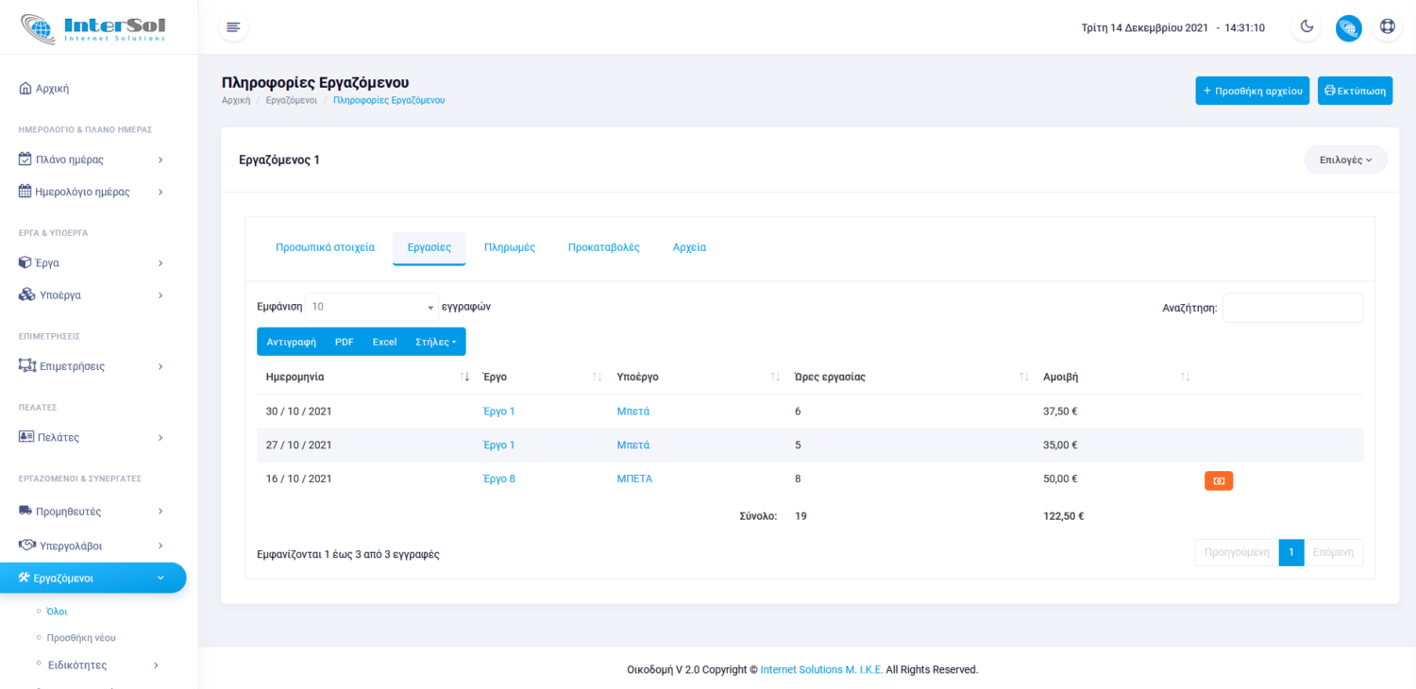Click the lifebuoy support icon

click(x=1387, y=27)
